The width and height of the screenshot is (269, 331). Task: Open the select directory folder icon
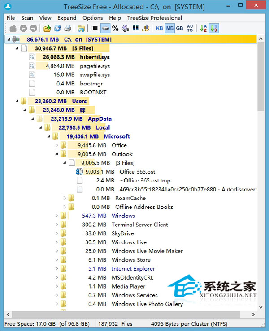click(x=47, y=28)
